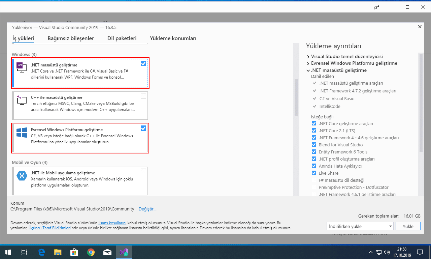Click the included .NET Framework 4.7.2 geliştirme araçları
431x259 pixels.
(x=358, y=91)
